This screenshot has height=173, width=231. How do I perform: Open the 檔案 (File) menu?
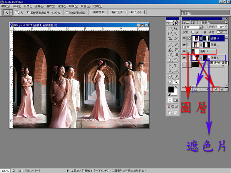[5, 6]
